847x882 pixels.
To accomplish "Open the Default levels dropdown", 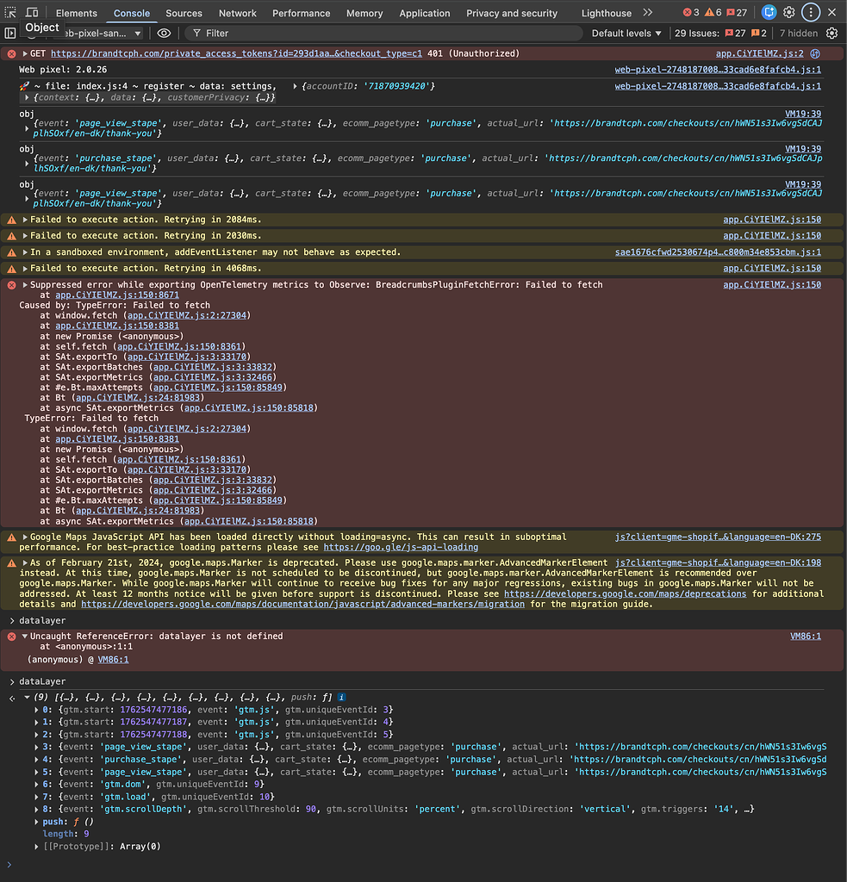I will [626, 33].
